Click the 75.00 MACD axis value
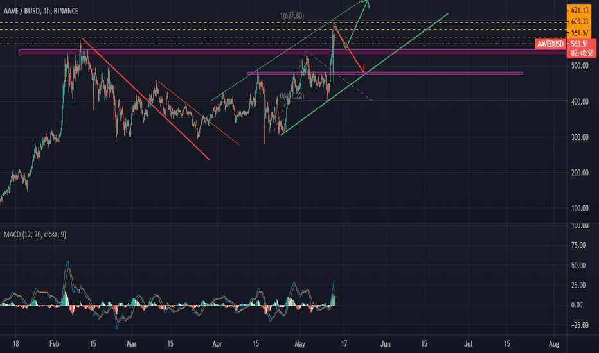The height and width of the screenshot is (353, 599). point(578,245)
